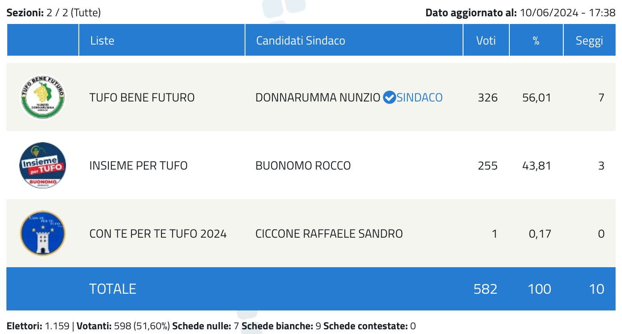Open the Con Te Per Te Tufo logo
Screen dimensions: 622x334
[x=43, y=233]
